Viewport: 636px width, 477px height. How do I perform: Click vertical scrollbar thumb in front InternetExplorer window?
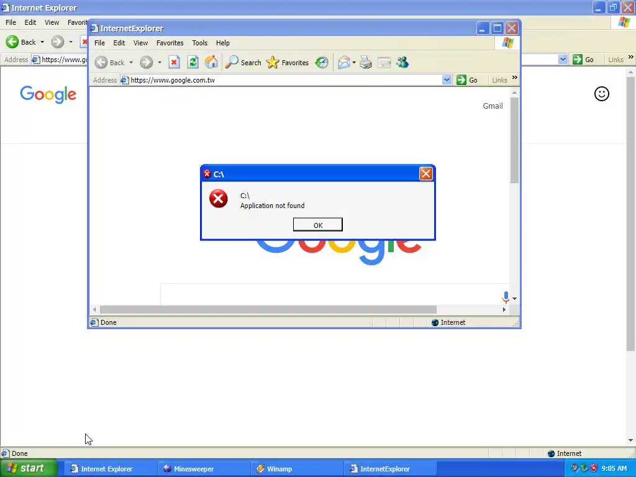(x=514, y=140)
